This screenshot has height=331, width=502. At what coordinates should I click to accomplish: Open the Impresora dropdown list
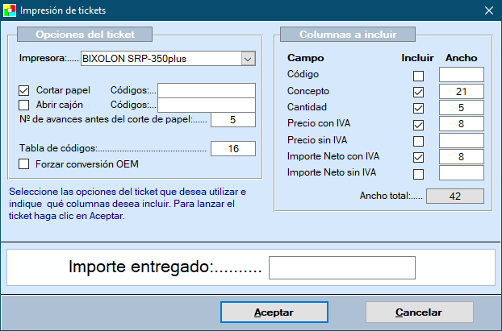pyautogui.click(x=248, y=59)
